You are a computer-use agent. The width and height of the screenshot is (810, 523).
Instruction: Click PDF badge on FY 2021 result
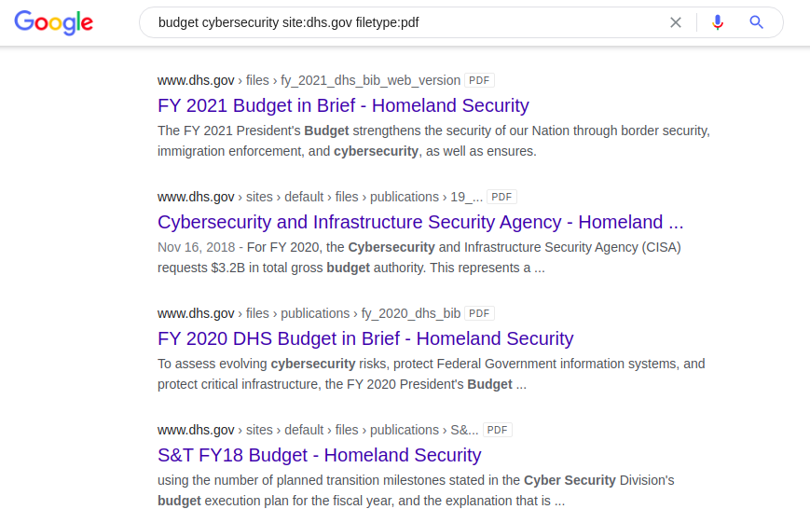pos(479,80)
